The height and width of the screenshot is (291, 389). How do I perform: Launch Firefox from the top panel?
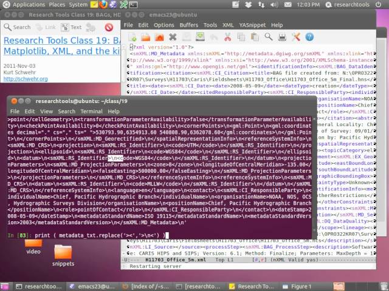coord(103,4)
